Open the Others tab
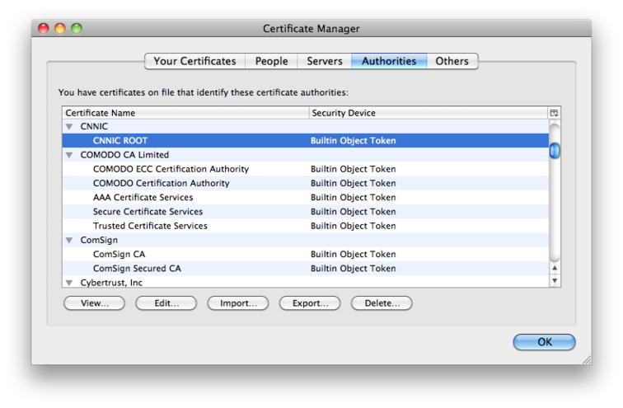Screen dimensions: 623x408 coord(452,61)
